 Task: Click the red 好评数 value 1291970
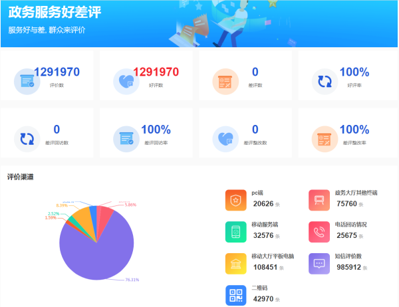(156, 72)
